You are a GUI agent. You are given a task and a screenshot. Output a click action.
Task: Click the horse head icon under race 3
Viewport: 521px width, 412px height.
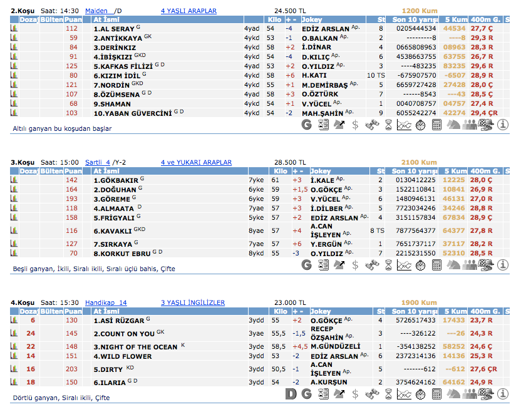453,265
